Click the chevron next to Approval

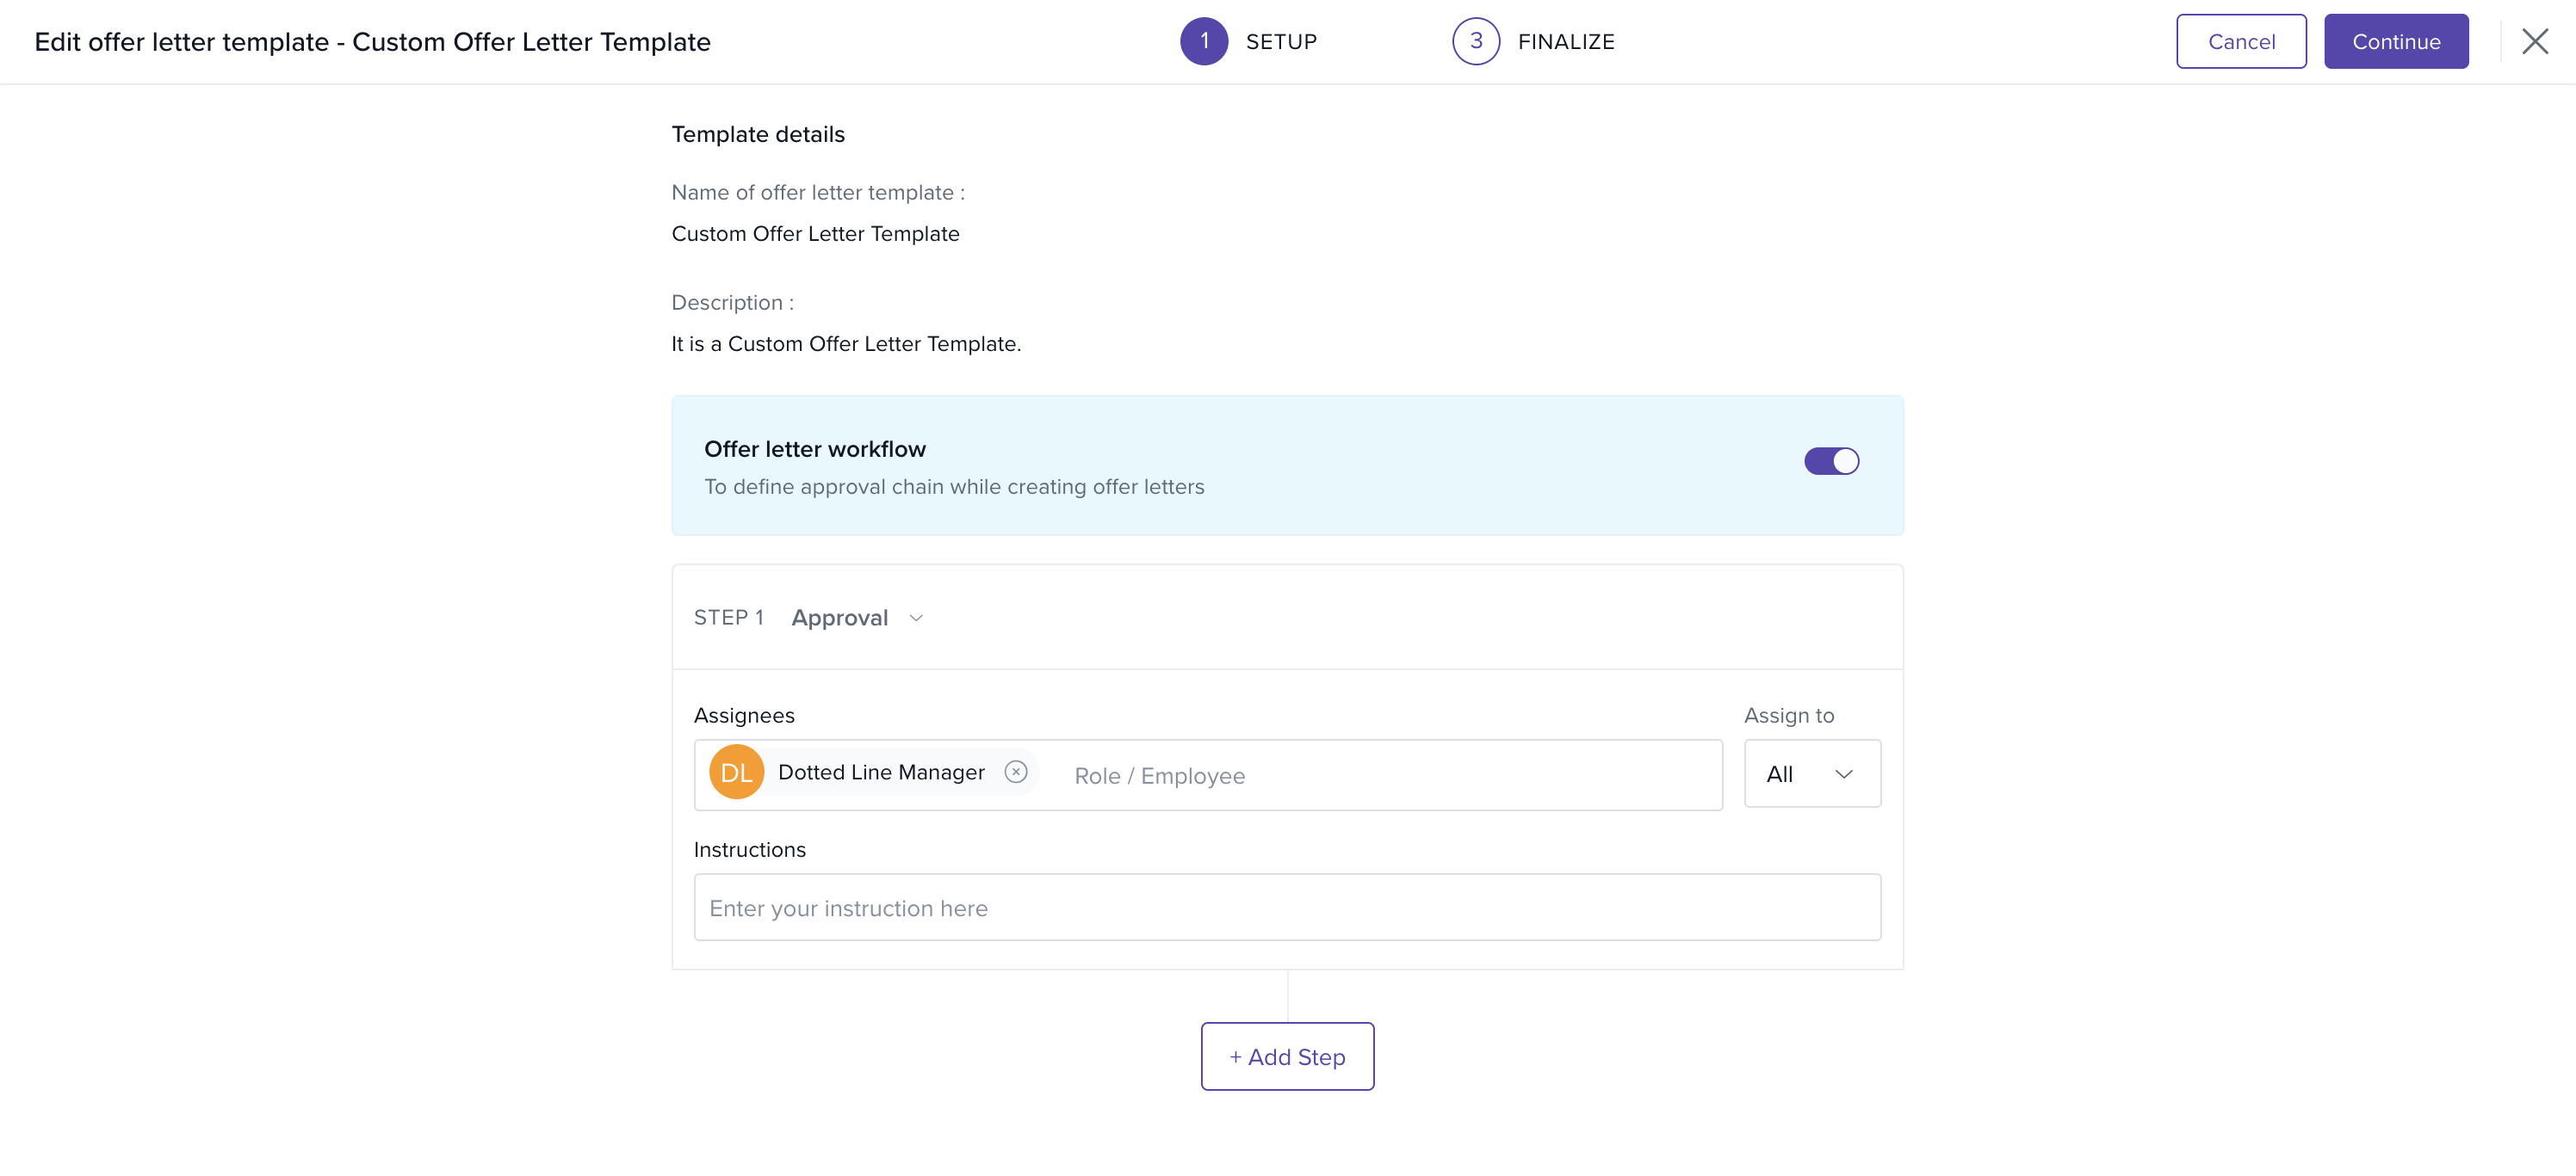click(916, 619)
